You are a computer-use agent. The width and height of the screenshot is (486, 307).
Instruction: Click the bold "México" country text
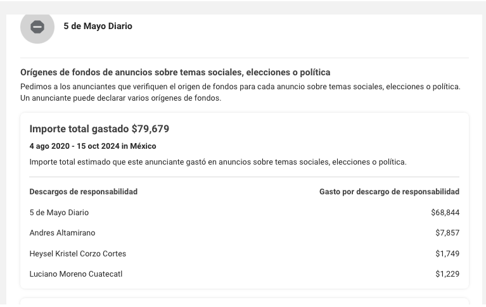tap(143, 146)
